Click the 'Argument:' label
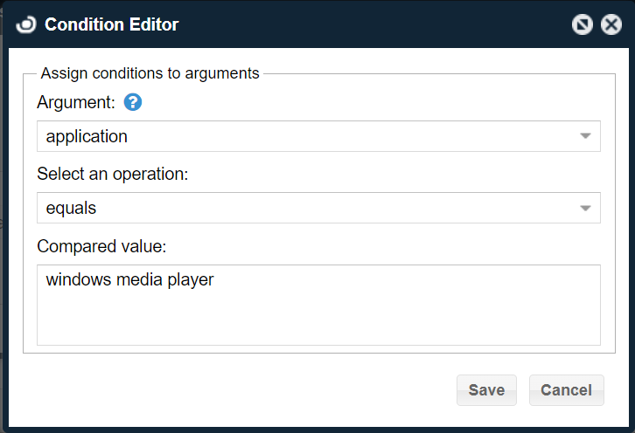This screenshot has height=433, width=635. coord(75,102)
